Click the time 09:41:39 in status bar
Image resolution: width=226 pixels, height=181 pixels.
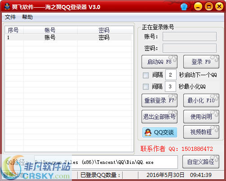coord(201,175)
